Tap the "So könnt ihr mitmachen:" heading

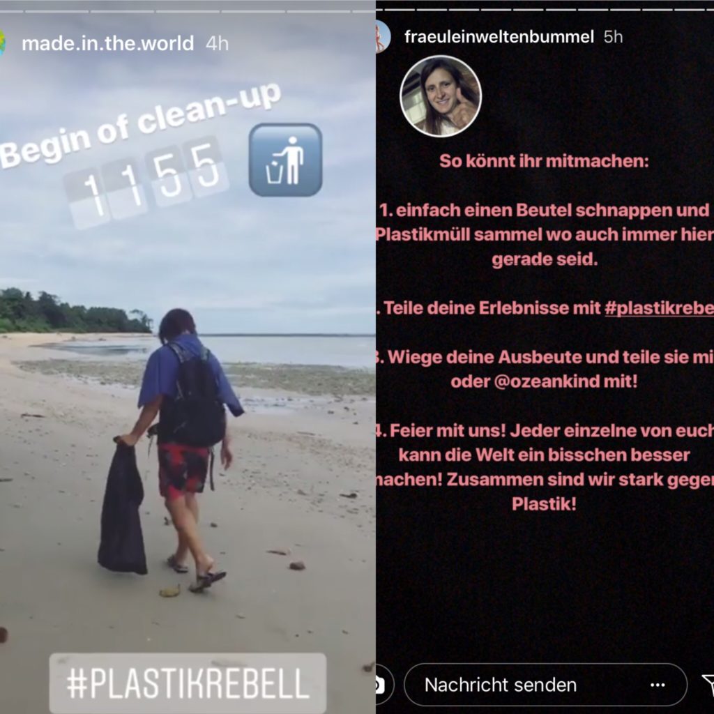click(544, 161)
